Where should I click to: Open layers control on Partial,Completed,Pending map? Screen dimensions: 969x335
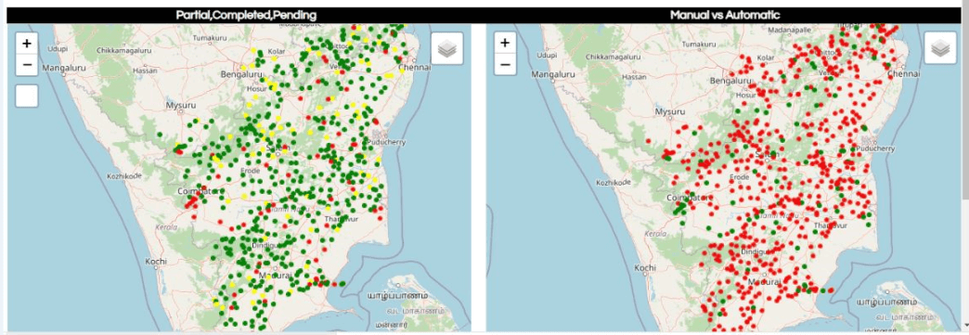point(446,48)
